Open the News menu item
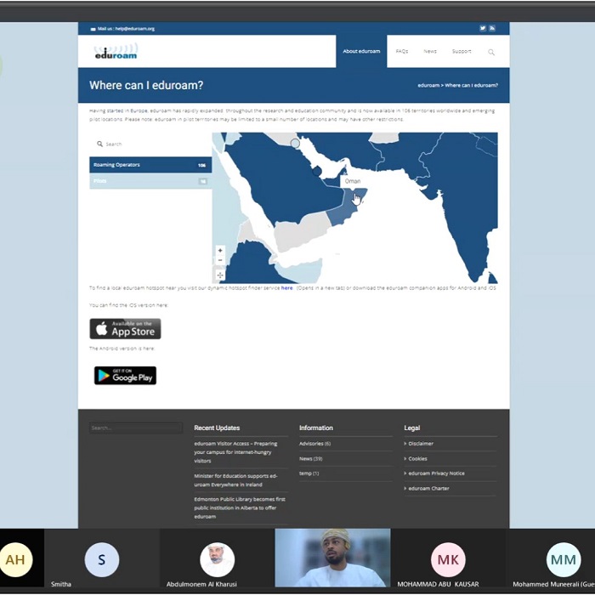 tap(430, 51)
